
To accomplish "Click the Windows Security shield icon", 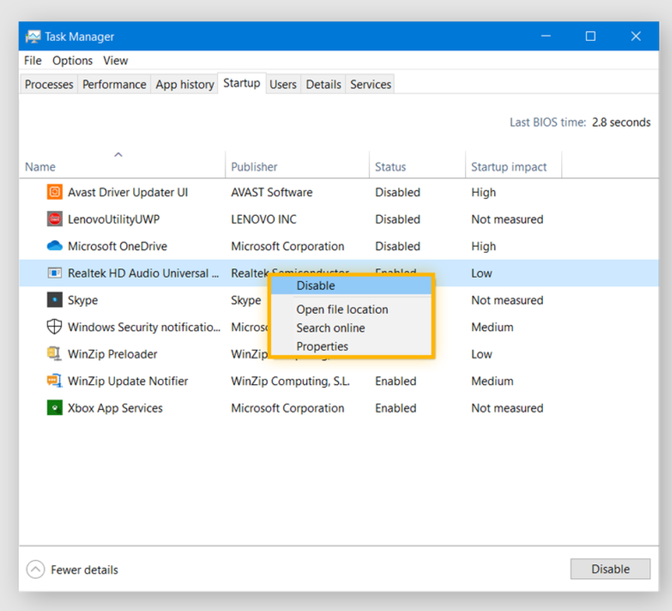I will (x=54, y=327).
